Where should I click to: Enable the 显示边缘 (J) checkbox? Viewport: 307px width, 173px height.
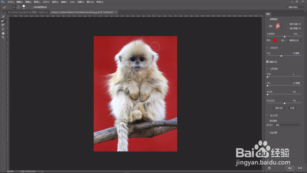pyautogui.click(x=288, y=24)
